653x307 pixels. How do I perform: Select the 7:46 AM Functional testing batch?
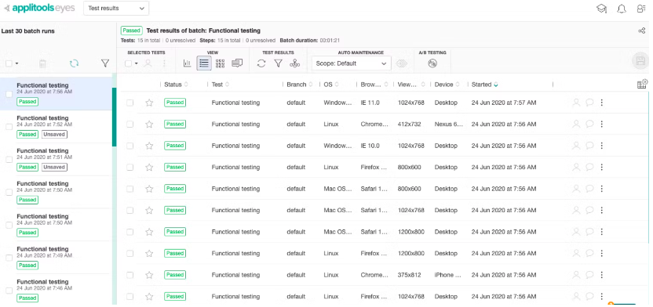tap(57, 290)
